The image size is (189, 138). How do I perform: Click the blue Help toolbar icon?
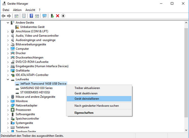tap(31, 16)
